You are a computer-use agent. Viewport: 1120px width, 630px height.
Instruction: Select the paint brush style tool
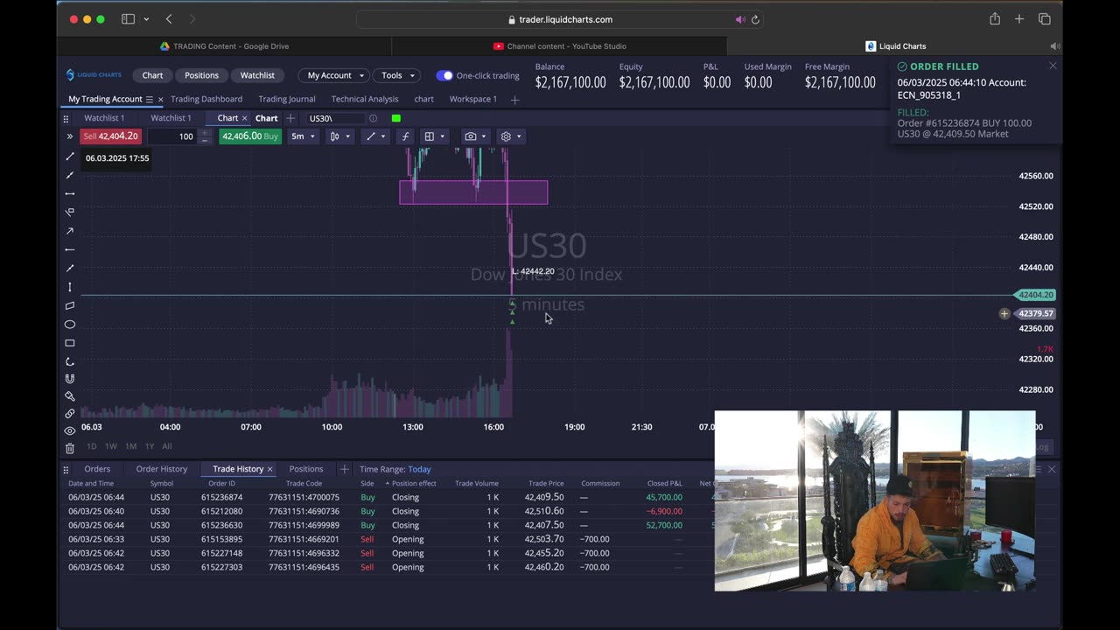(x=70, y=396)
